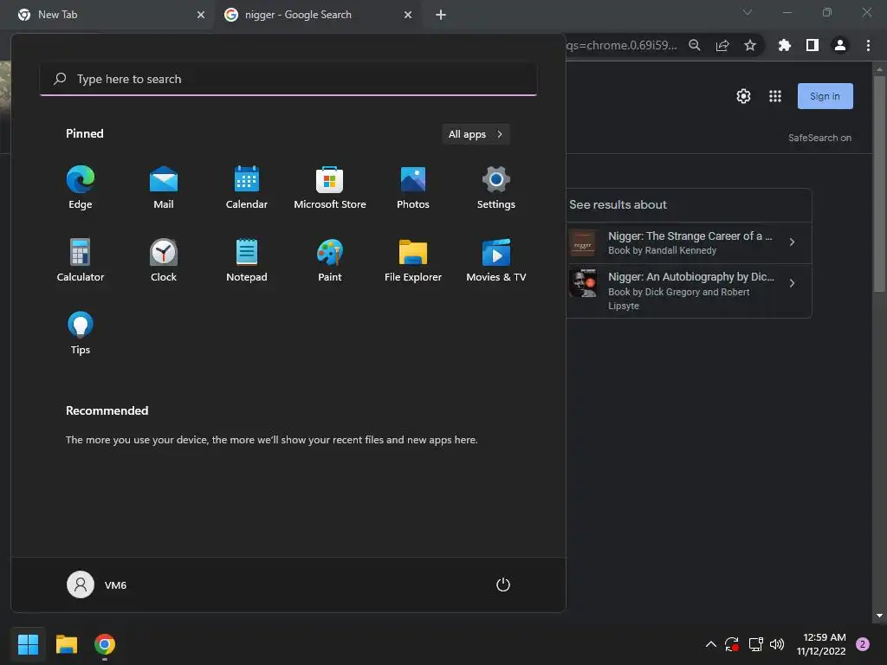The image size is (887, 665).
Task: Open the Calculator app
Action: click(81, 260)
